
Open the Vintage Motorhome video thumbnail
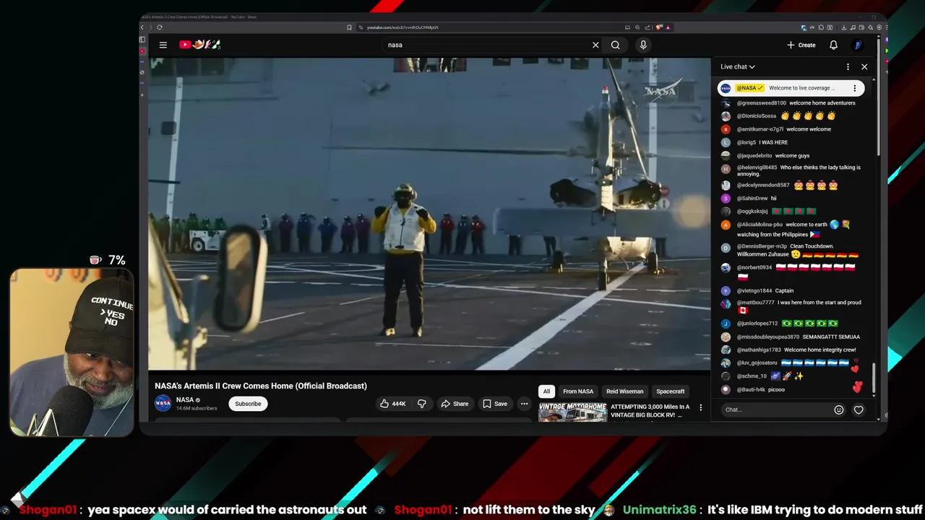click(572, 412)
